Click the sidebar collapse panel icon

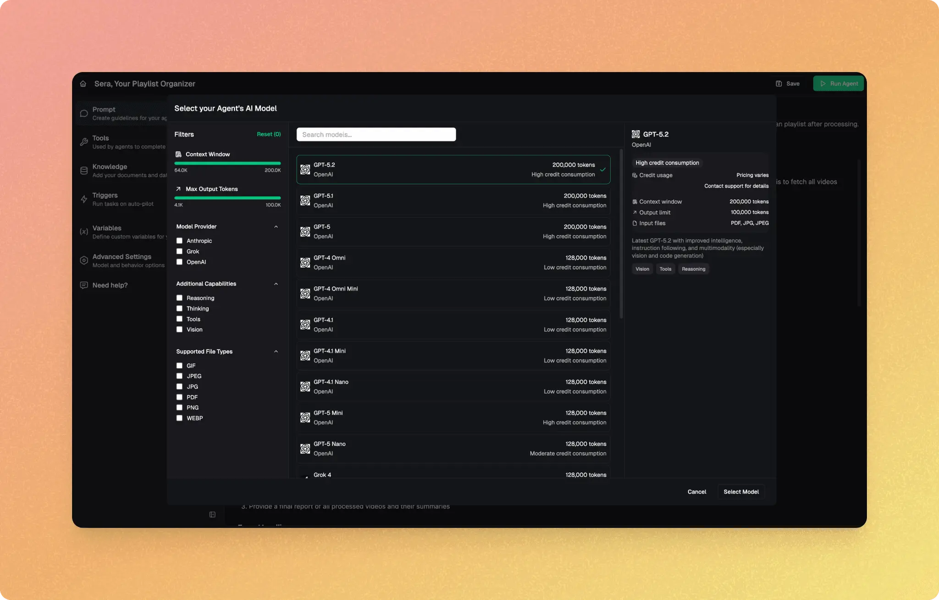pos(212,515)
